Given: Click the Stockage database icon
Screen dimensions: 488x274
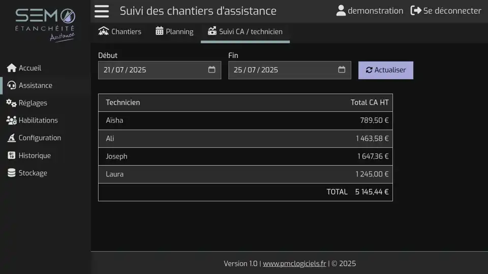Looking at the screenshot, I should (11, 173).
